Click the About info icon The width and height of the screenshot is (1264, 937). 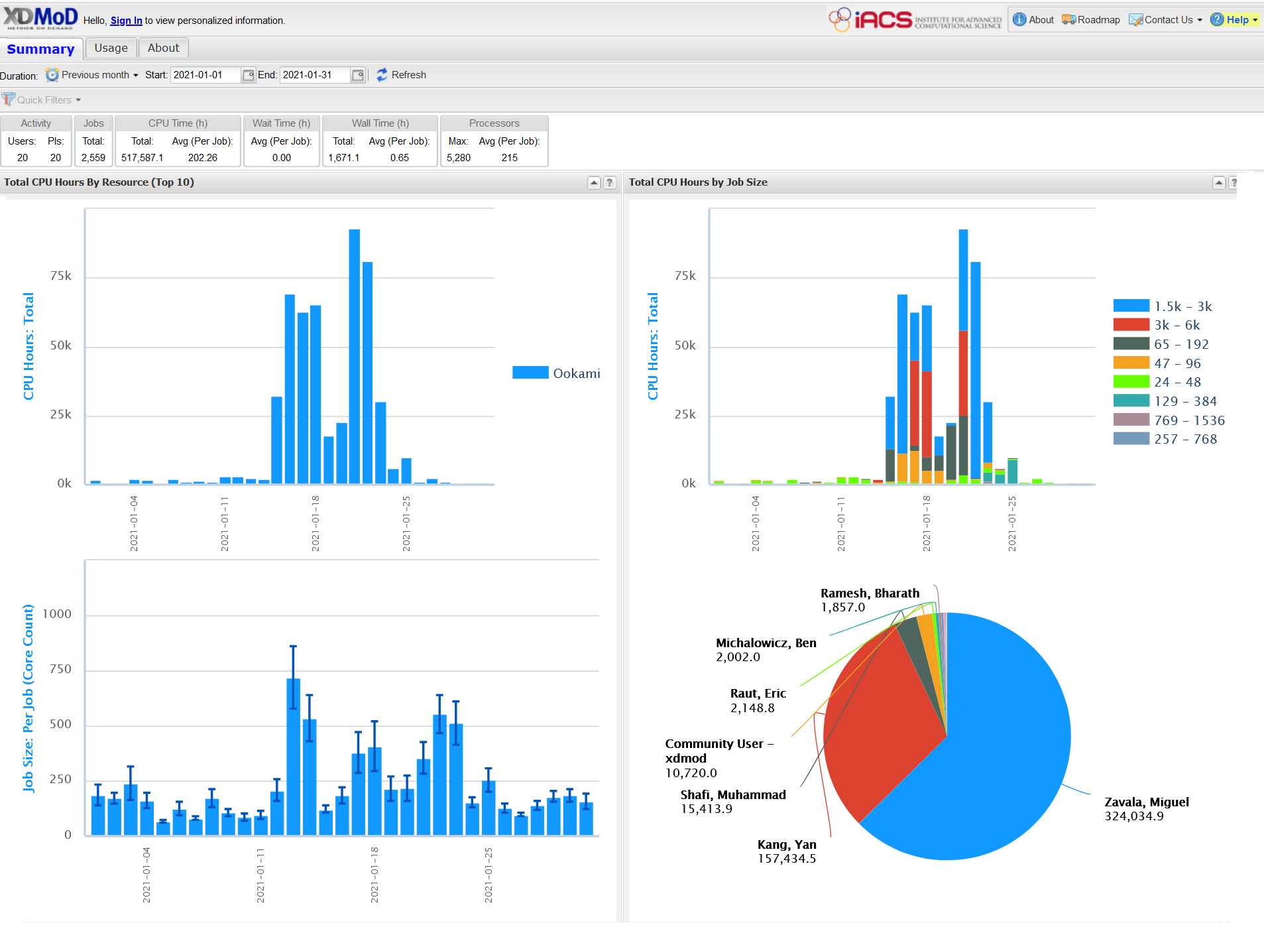pos(1019,20)
